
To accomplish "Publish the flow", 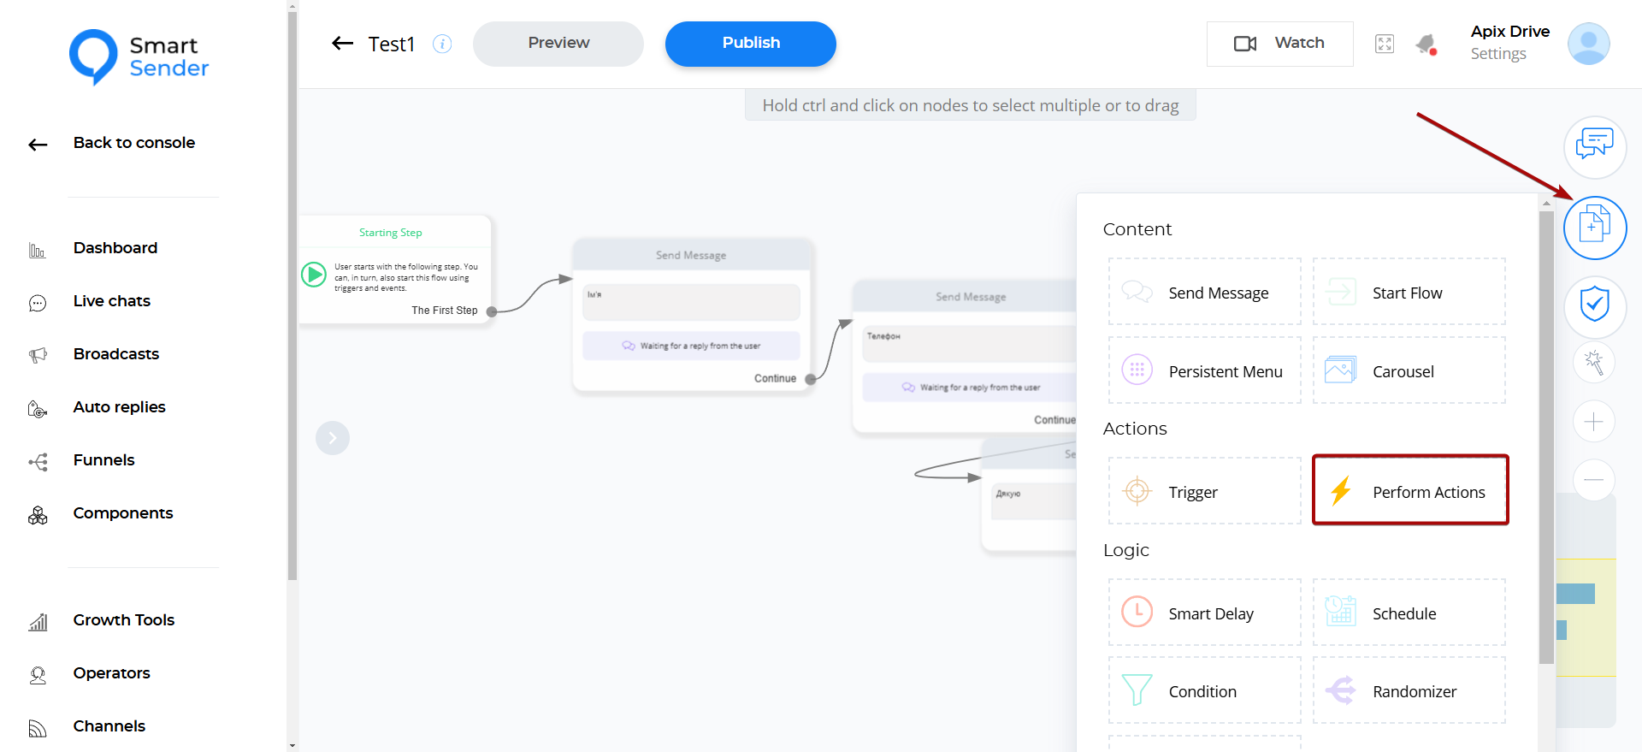I will pos(751,44).
